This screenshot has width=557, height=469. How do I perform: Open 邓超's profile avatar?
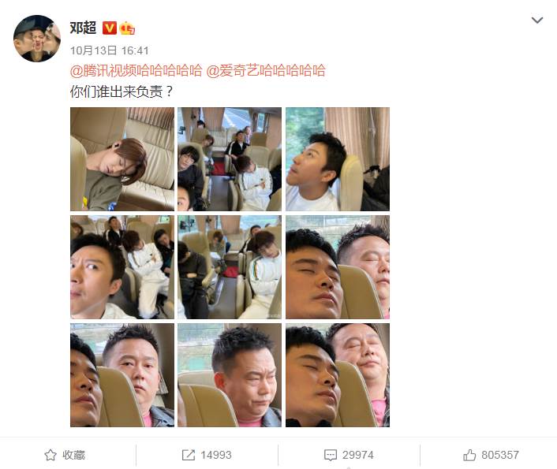(37, 39)
